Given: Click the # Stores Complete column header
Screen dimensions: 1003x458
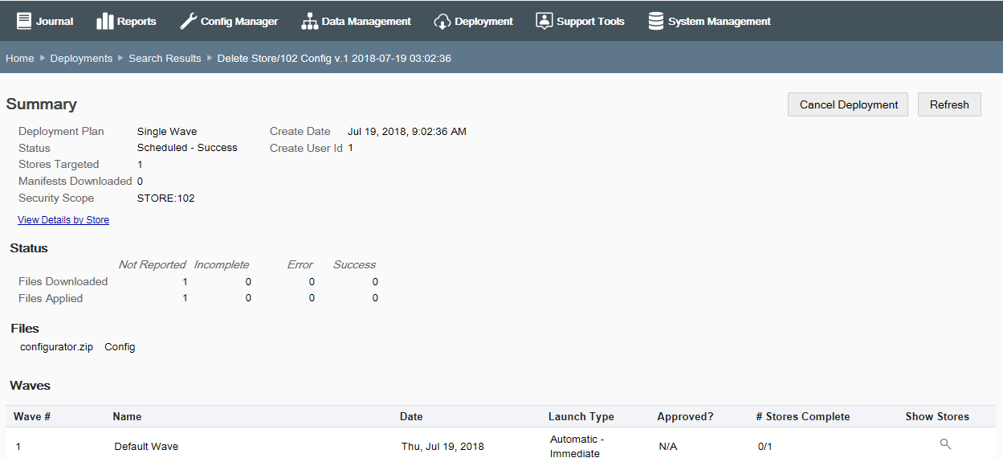Looking at the screenshot, I should tap(802, 416).
